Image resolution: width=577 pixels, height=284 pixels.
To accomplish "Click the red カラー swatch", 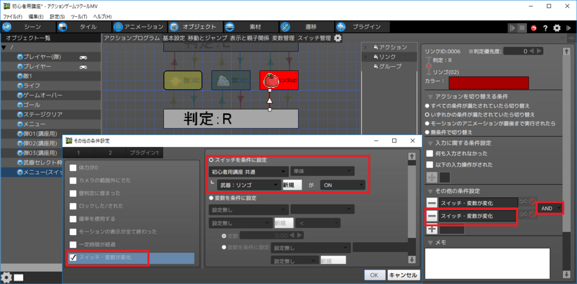I will (489, 83).
